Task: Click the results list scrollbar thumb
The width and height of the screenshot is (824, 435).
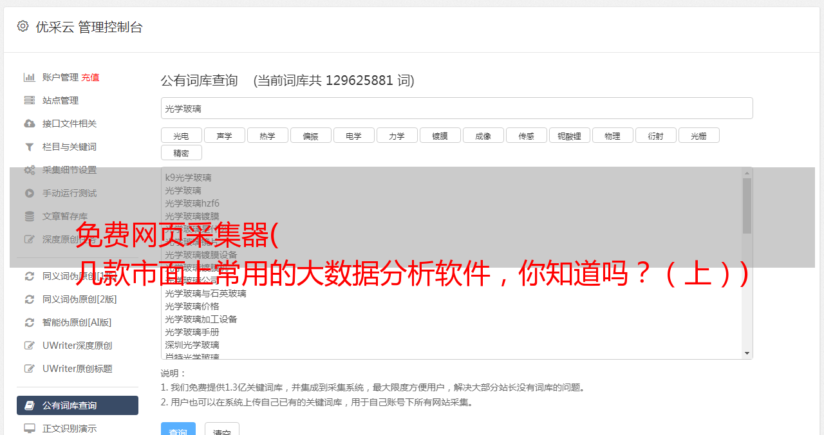Action: tap(747, 206)
